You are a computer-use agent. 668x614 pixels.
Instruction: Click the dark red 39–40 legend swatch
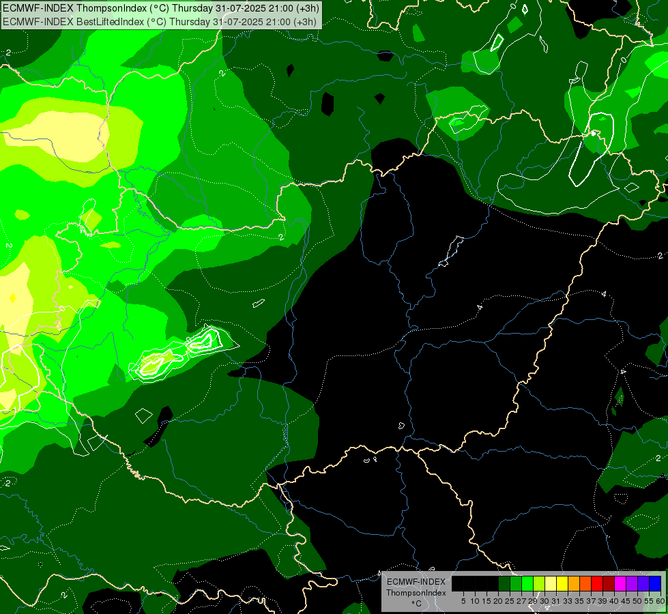tap(609, 584)
